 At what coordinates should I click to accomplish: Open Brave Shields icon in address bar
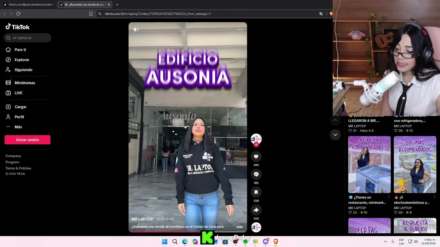click(331, 14)
